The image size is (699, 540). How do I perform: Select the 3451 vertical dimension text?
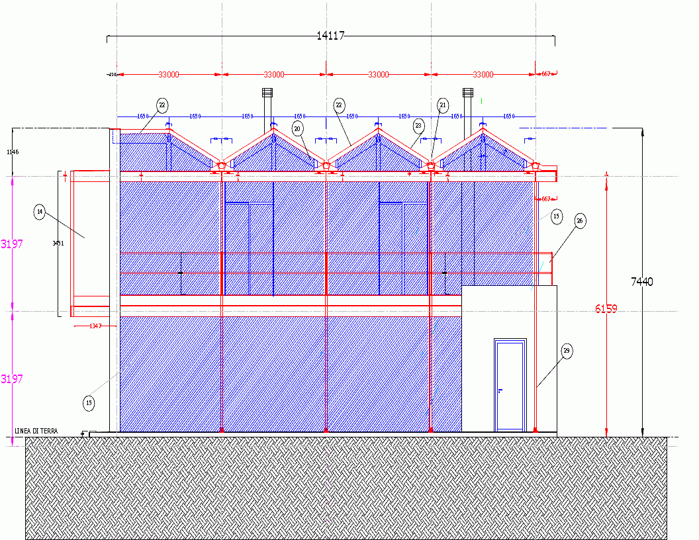point(58,244)
